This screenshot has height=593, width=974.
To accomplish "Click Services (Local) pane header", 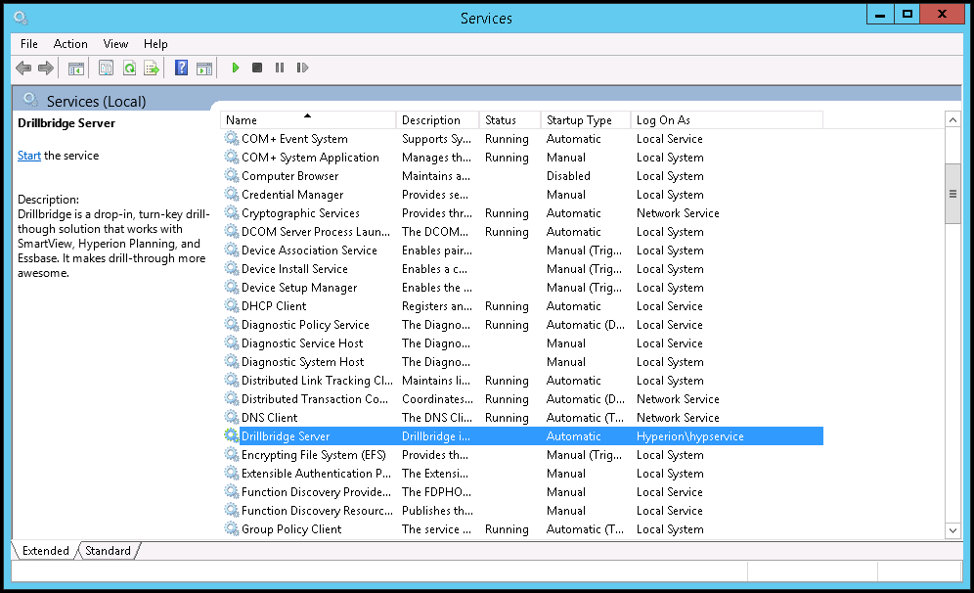I will (x=96, y=101).
